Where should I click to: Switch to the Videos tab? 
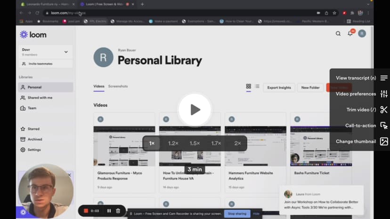tap(99, 86)
